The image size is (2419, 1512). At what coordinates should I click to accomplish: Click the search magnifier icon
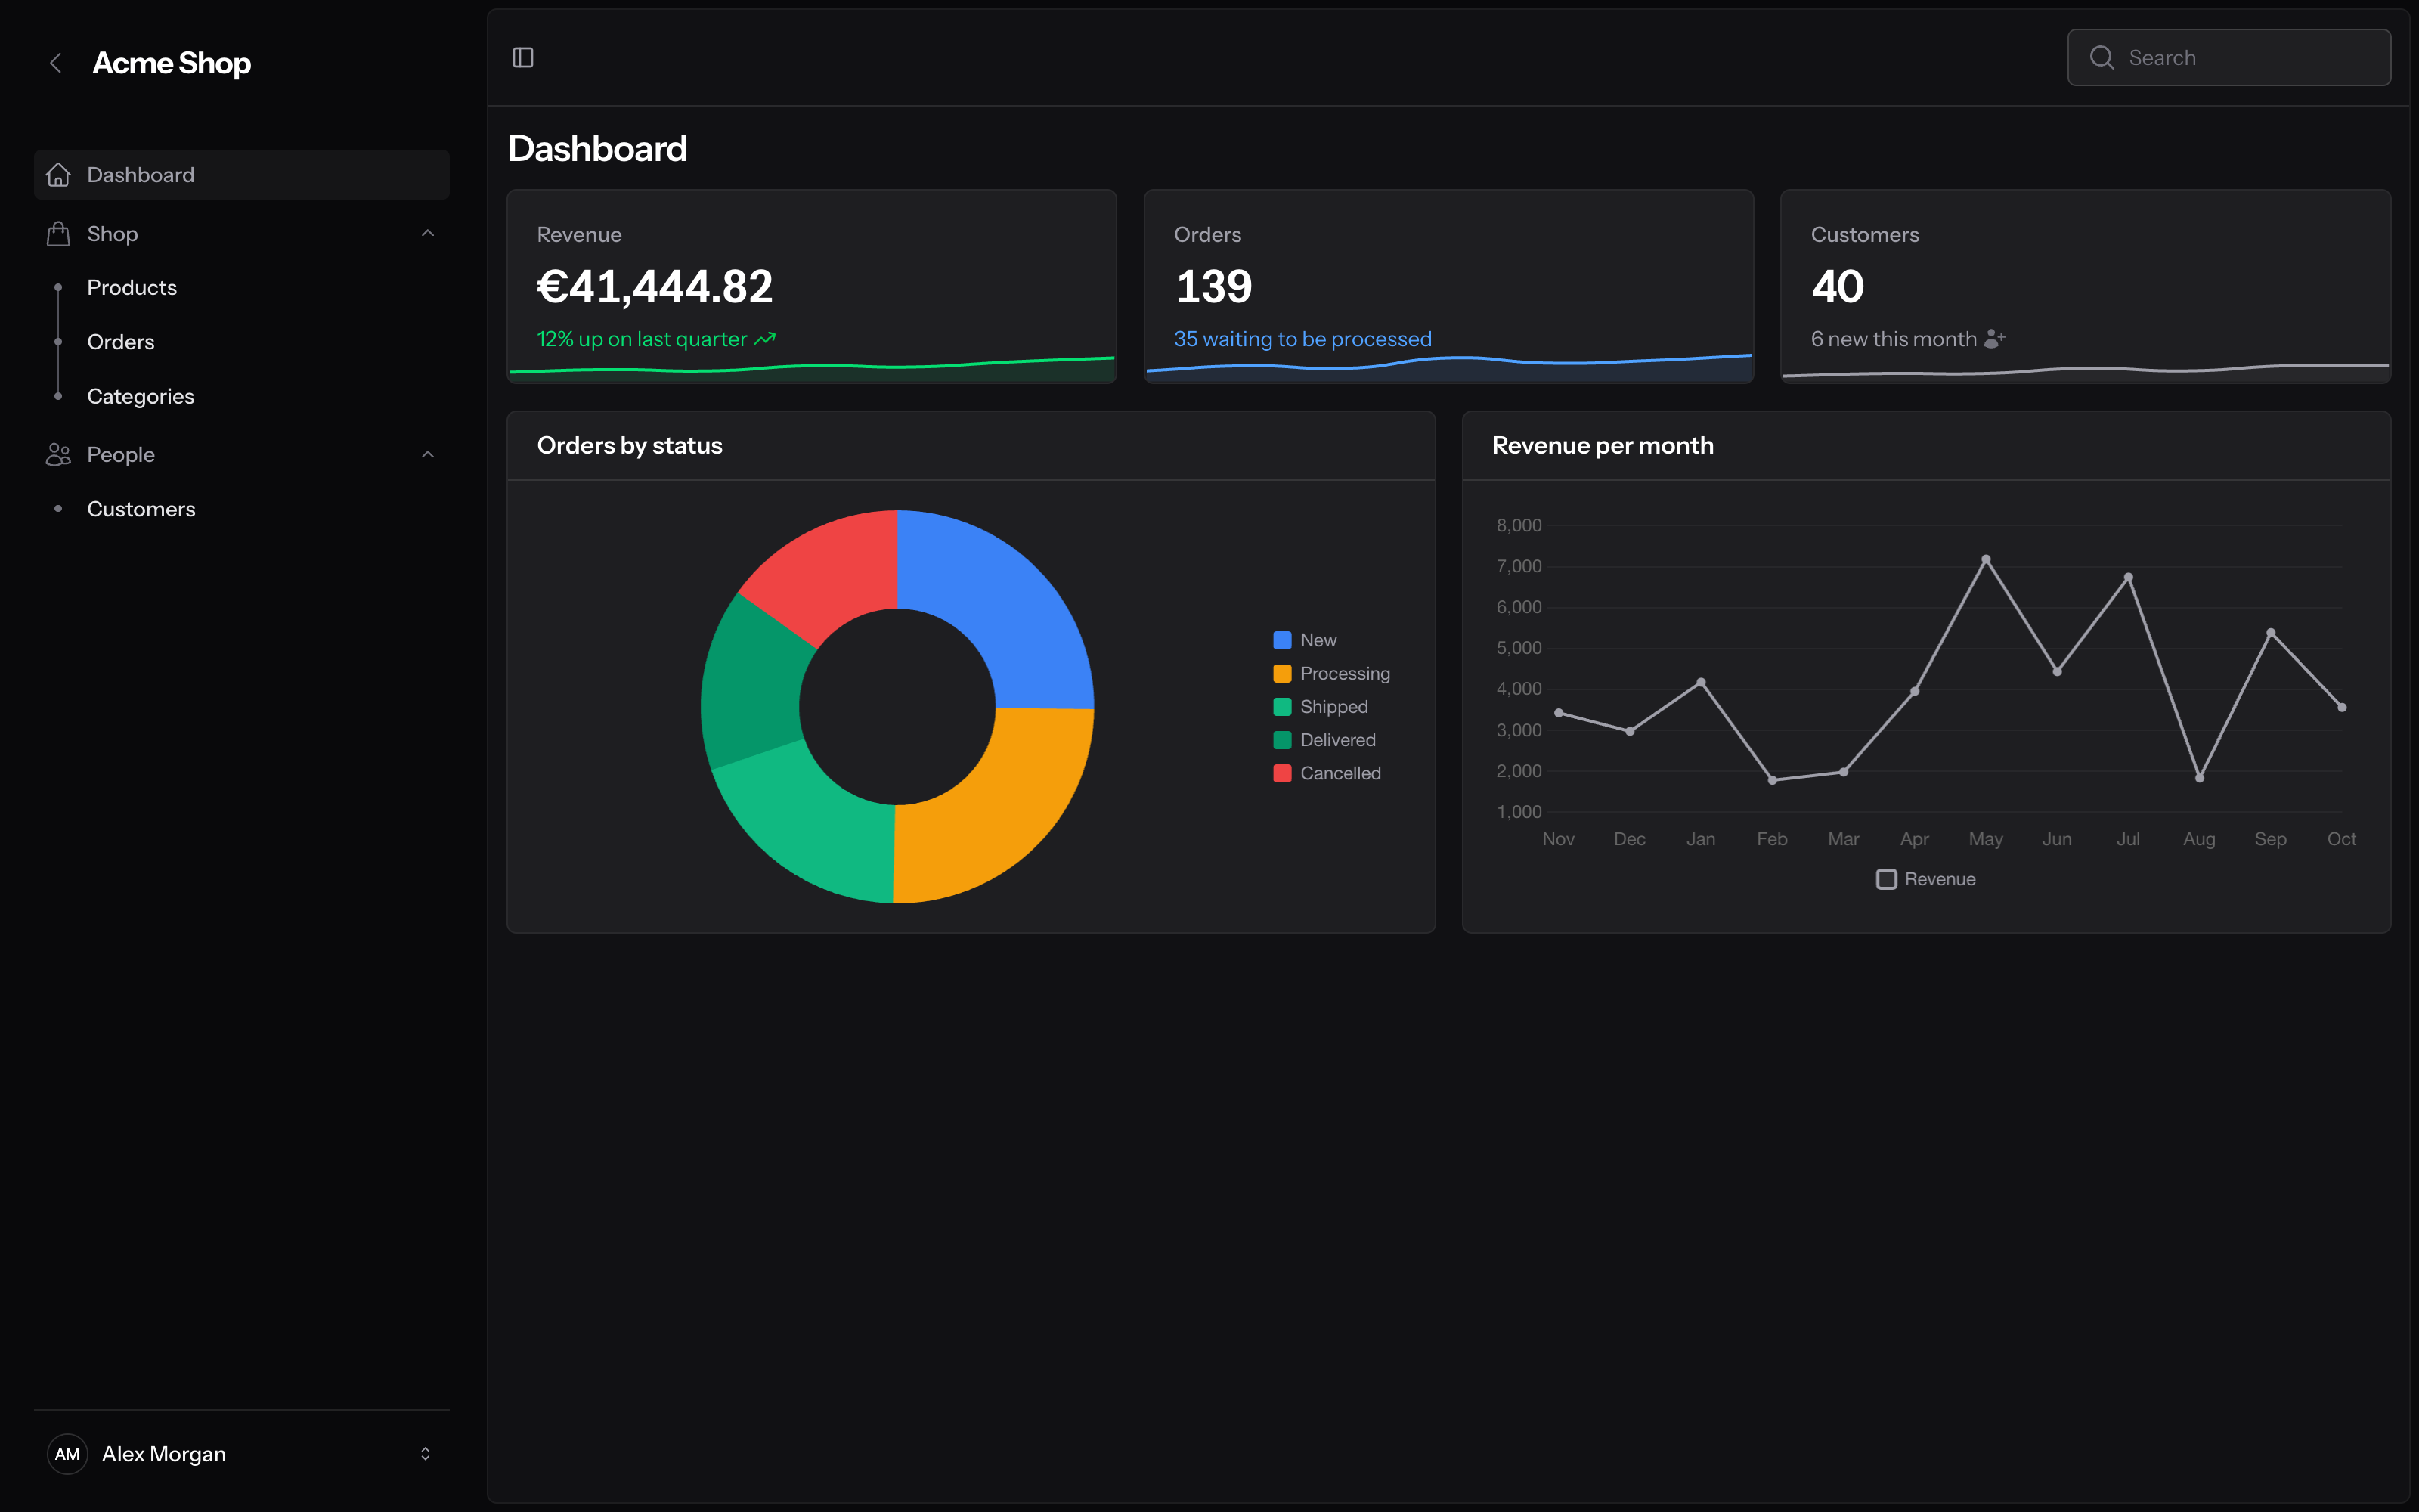point(2102,58)
